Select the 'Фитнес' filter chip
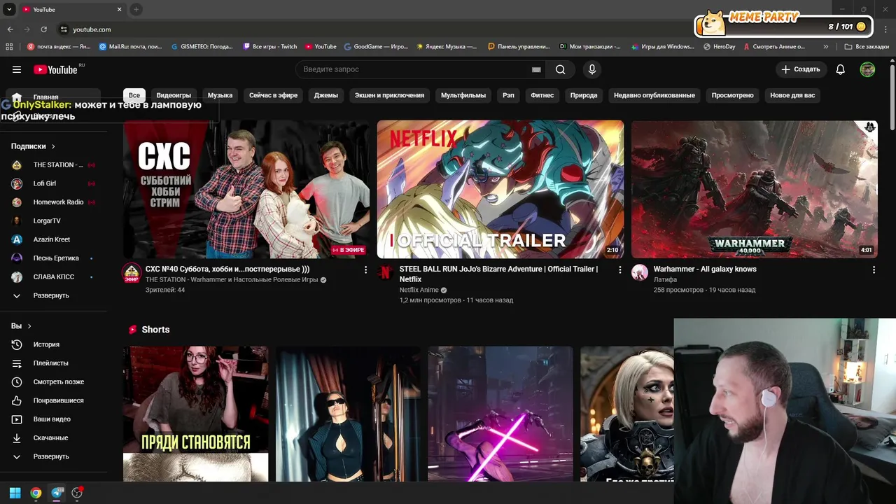Screen dimensions: 896x504 point(542,95)
